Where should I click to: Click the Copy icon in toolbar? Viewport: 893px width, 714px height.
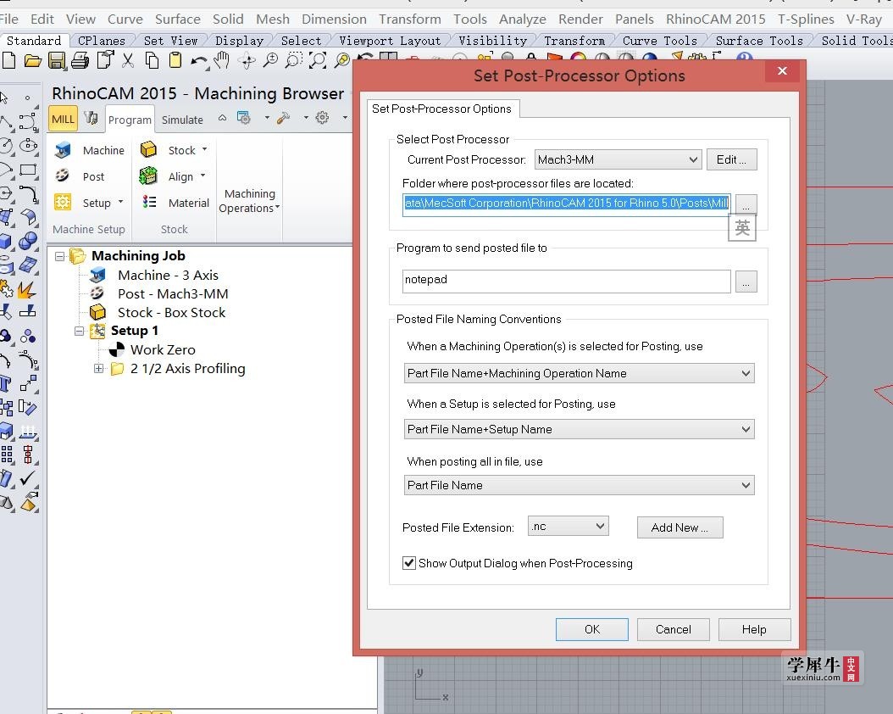[152, 60]
